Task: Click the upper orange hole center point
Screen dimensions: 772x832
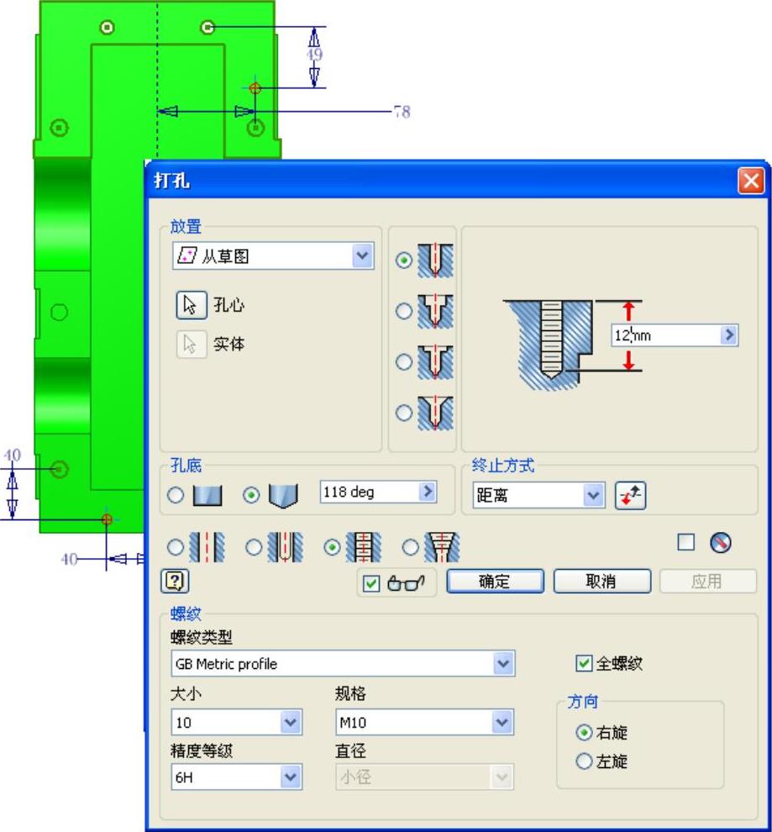Action: 255,88
